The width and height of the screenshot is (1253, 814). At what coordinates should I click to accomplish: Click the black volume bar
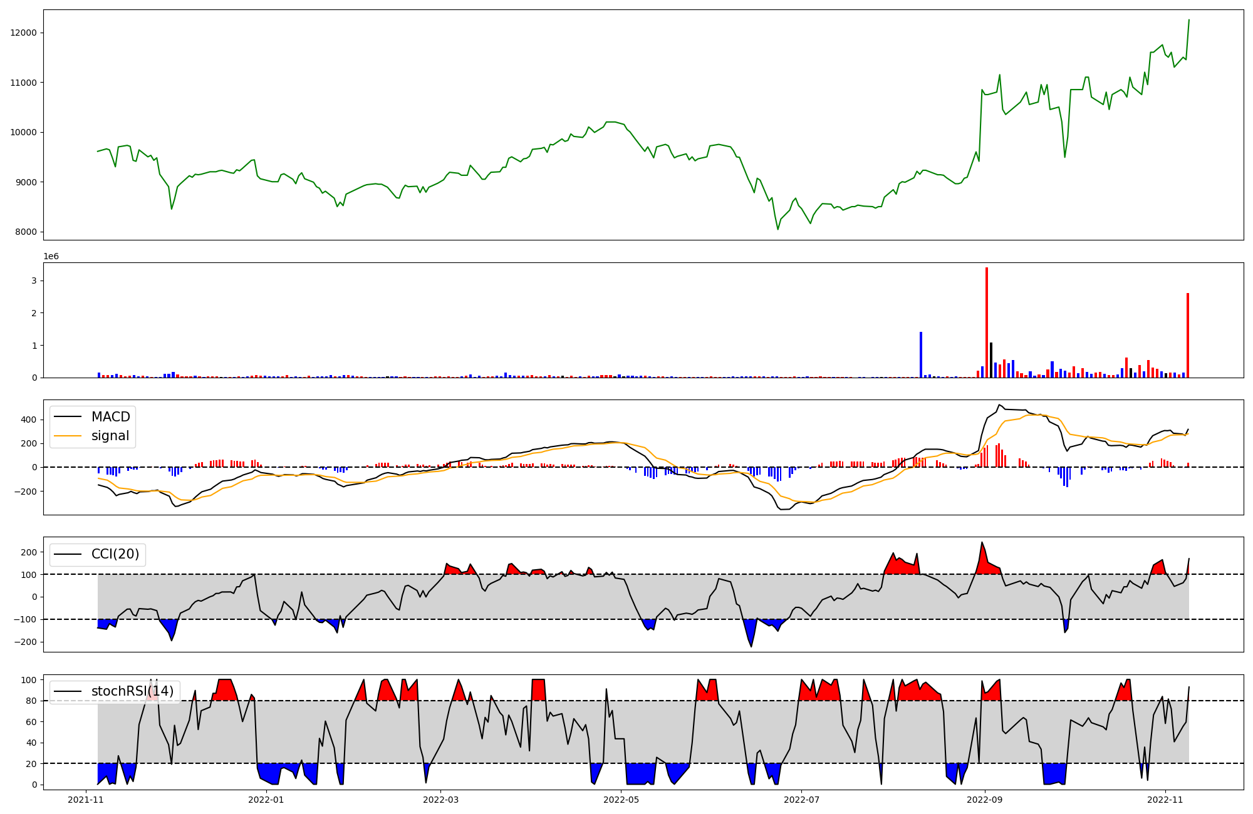[x=991, y=360]
